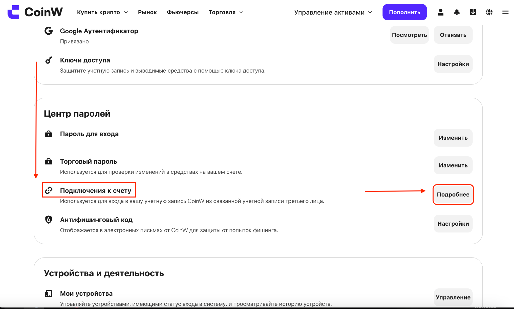Click the CoinW logo
The width and height of the screenshot is (514, 309).
(35, 12)
